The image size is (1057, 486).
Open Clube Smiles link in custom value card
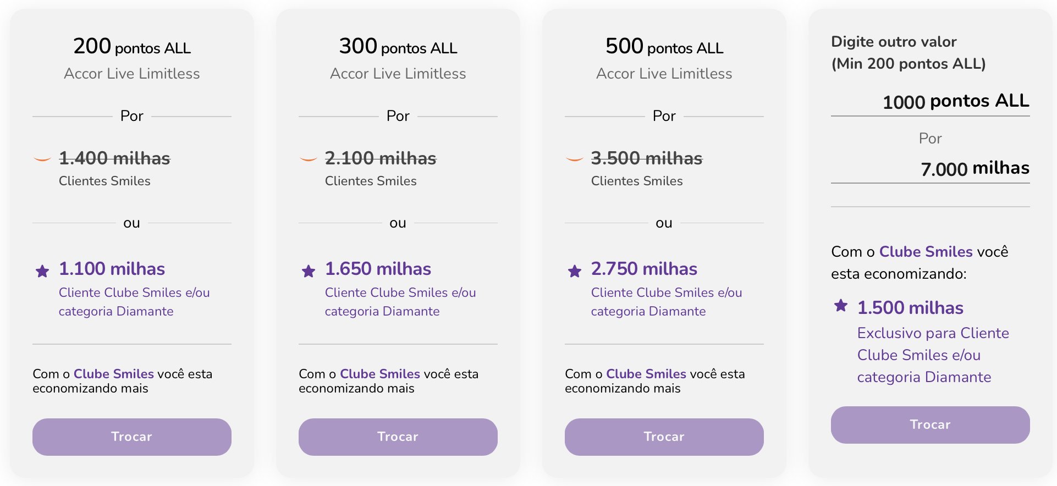(x=926, y=252)
